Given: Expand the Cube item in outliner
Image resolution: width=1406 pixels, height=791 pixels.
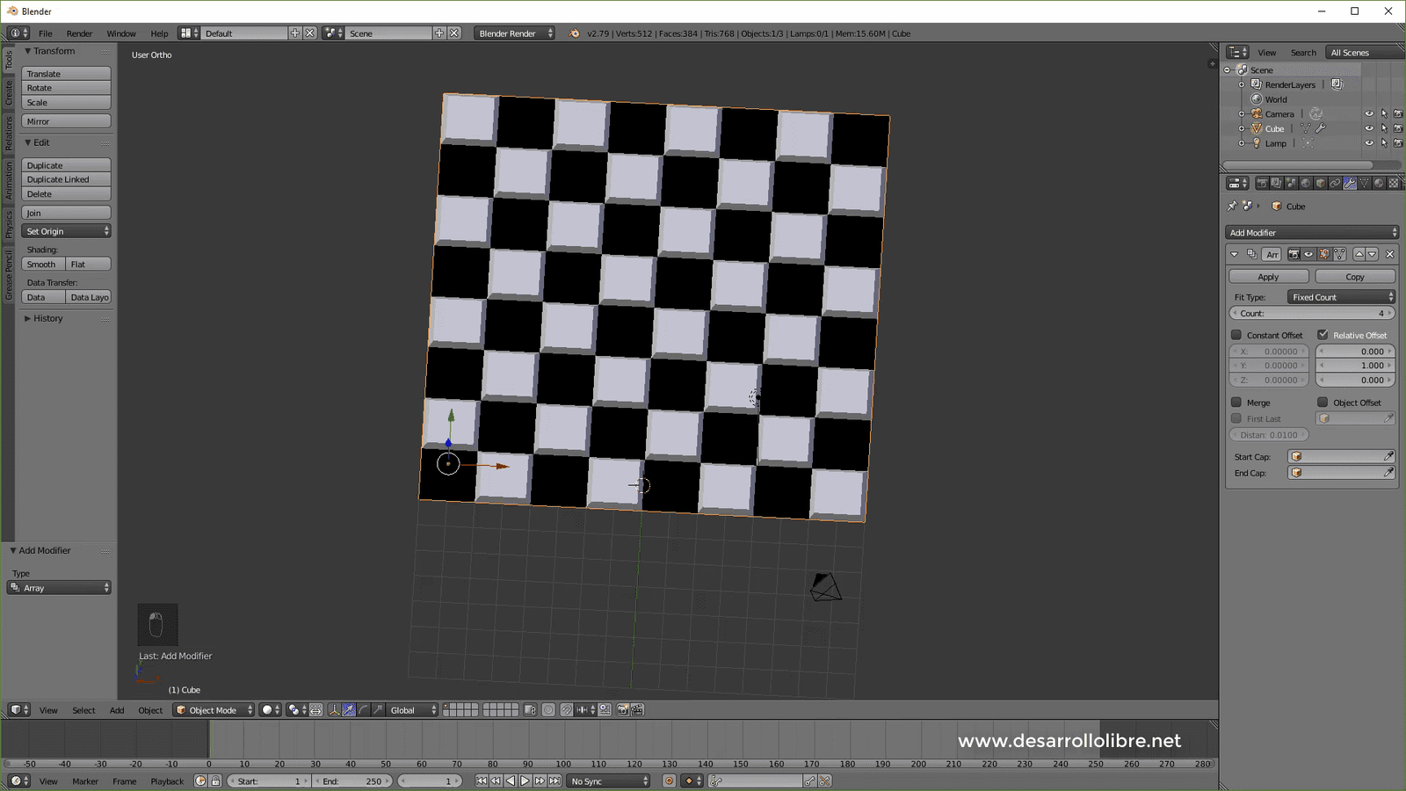Looking at the screenshot, I should (x=1242, y=128).
